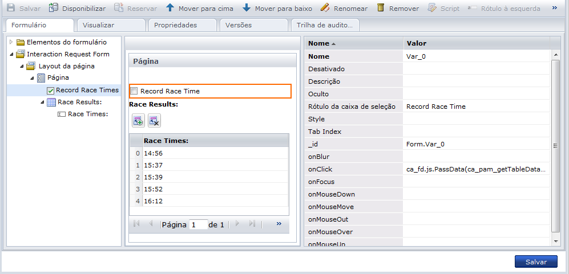
Task: Select the onClick property value cell
Action: click(x=476, y=169)
